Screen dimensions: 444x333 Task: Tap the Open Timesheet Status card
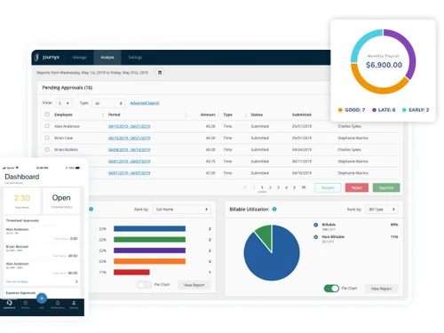point(61,201)
